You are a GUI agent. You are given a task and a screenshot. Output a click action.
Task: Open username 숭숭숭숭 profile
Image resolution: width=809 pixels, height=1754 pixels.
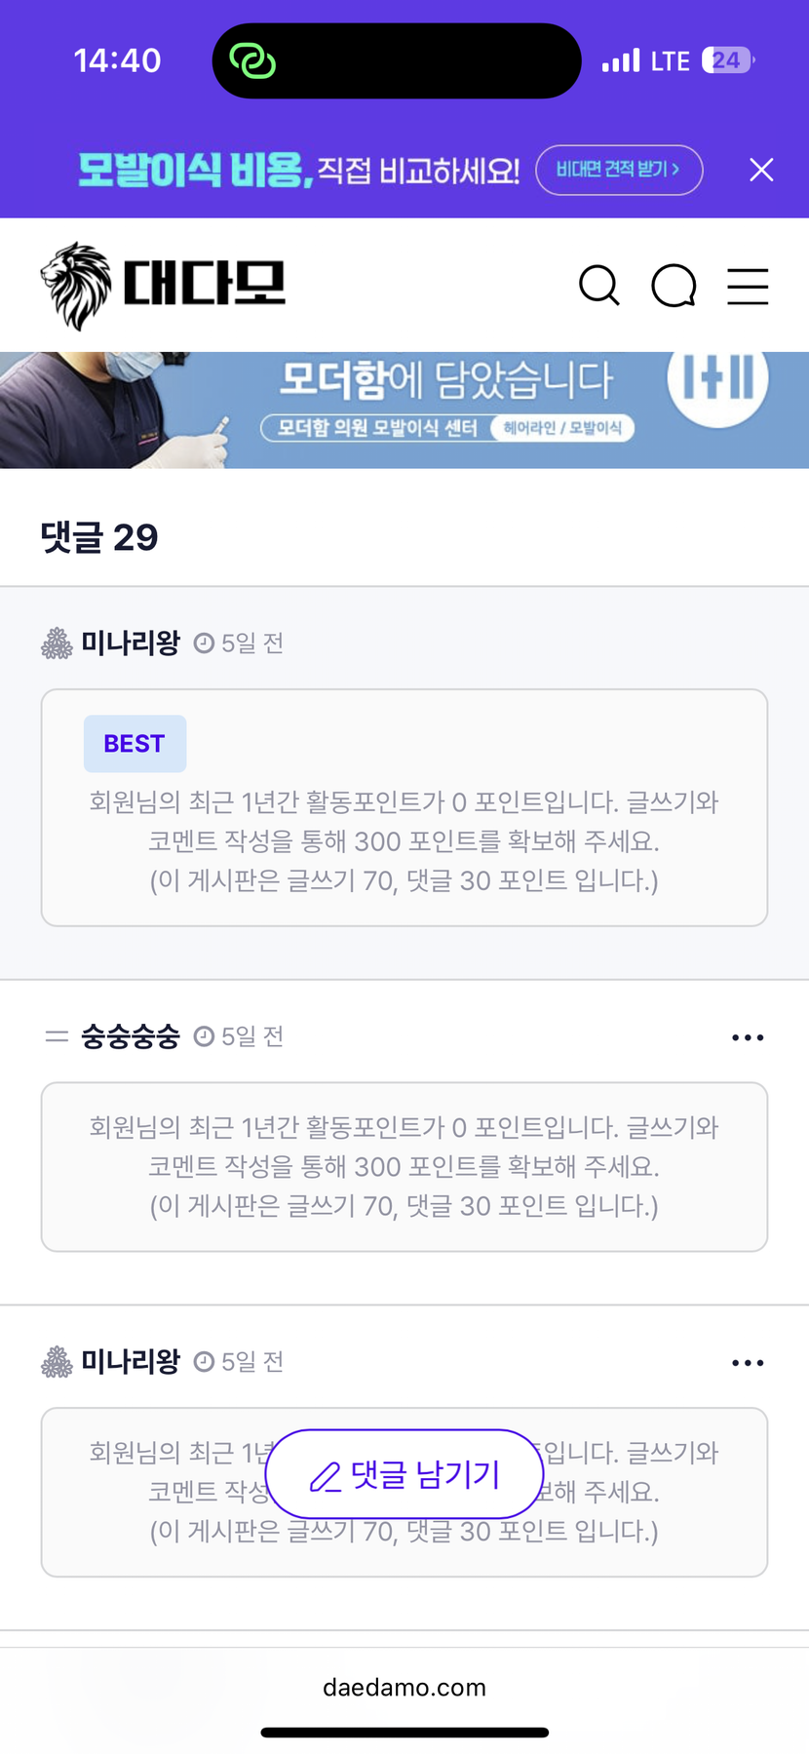(131, 1036)
